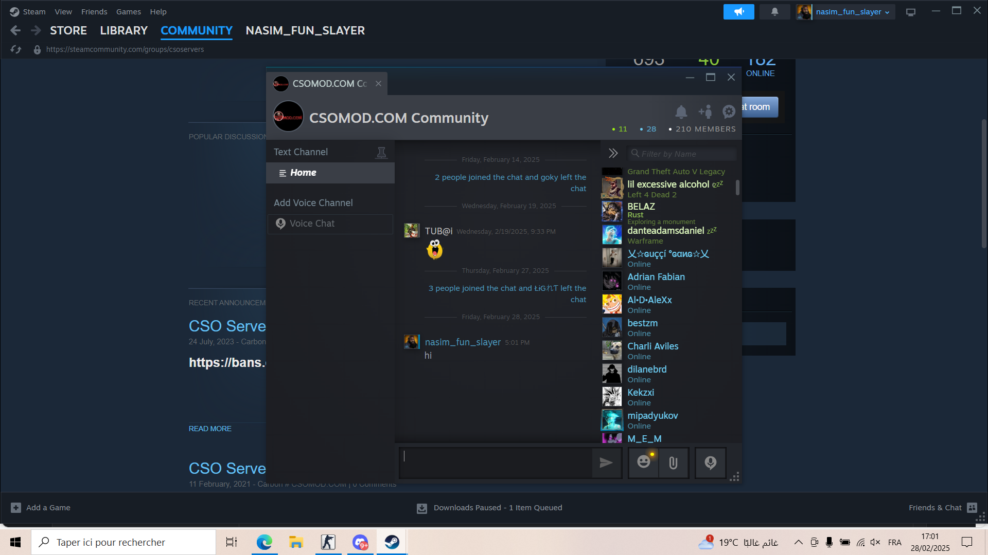Toggle system volume mute in tray

coord(875,542)
